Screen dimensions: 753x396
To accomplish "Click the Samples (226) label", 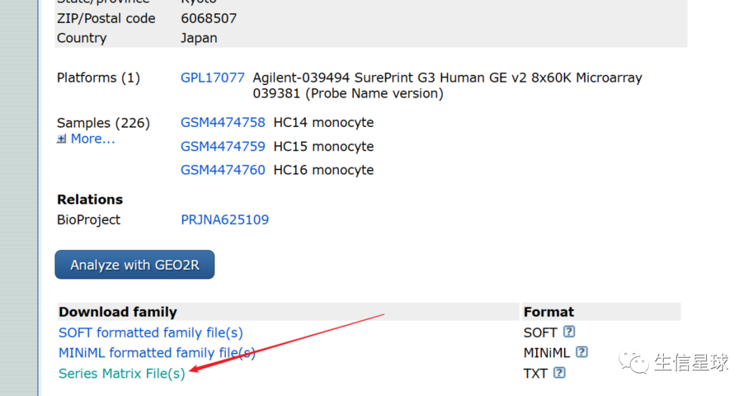I will pyautogui.click(x=103, y=123).
